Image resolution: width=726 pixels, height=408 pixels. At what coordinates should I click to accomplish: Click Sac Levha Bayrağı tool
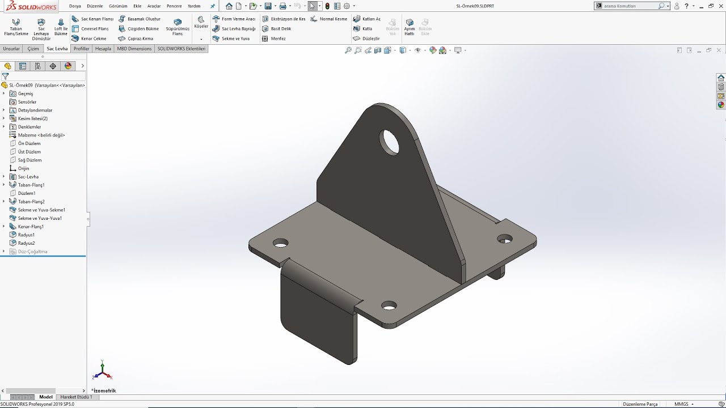[x=234, y=28]
